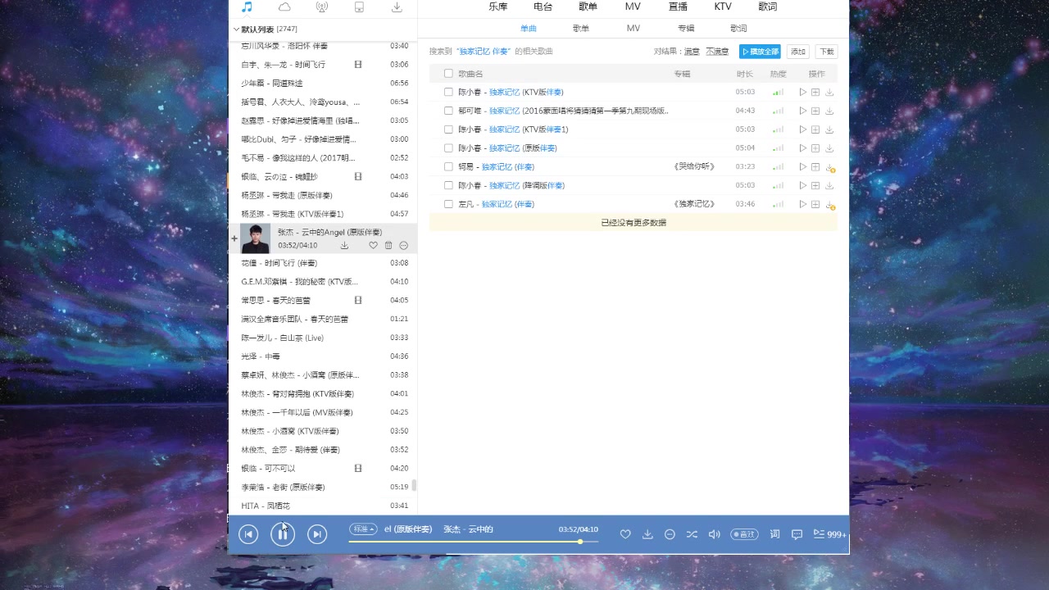Mute the volume speaker icon
This screenshot has width=1049, height=590.
714,534
